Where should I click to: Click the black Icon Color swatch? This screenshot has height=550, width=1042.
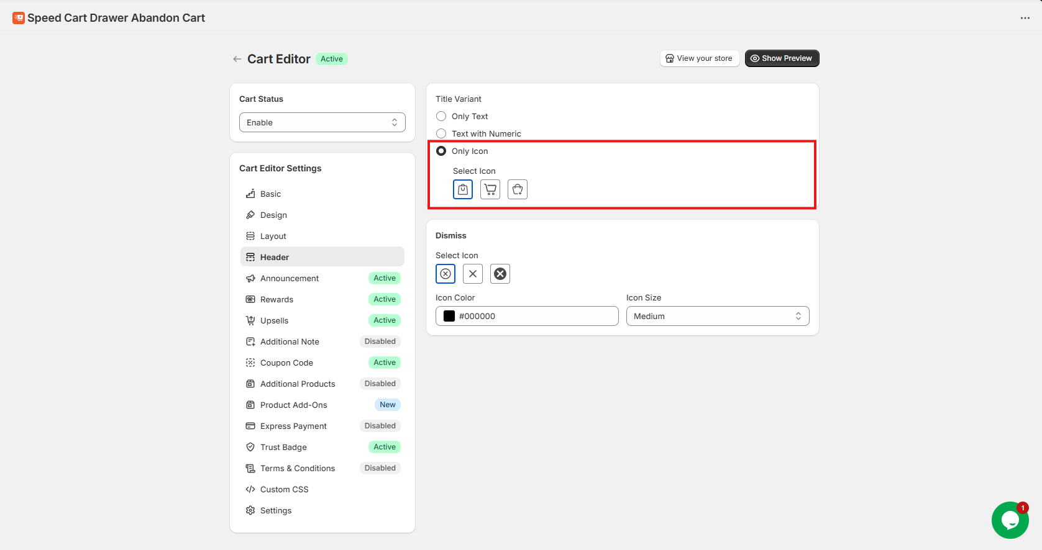click(449, 316)
